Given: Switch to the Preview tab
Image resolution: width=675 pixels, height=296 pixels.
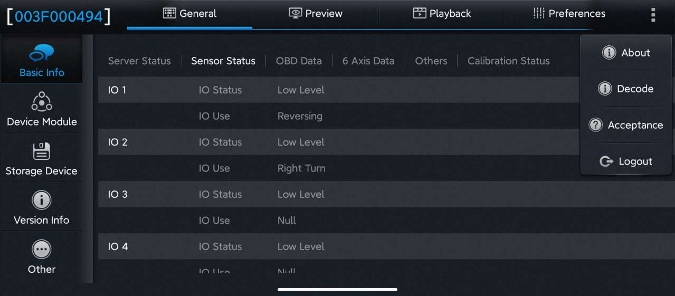Looking at the screenshot, I should tap(316, 14).
